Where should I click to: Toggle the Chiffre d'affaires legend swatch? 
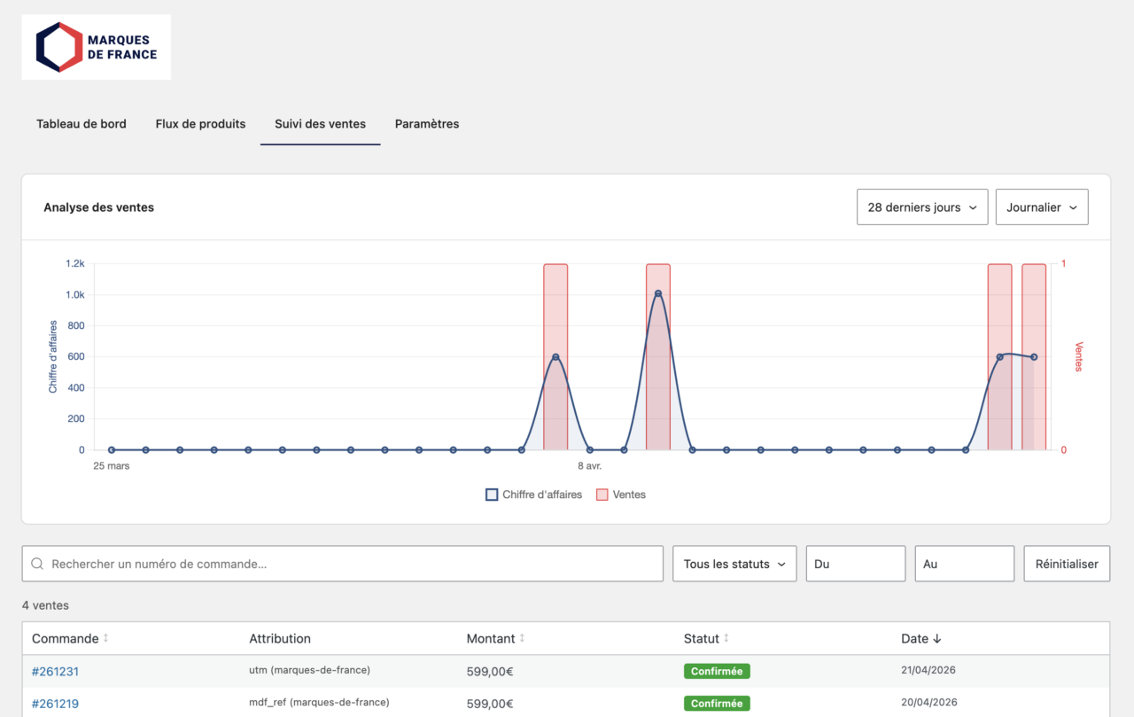coord(492,495)
